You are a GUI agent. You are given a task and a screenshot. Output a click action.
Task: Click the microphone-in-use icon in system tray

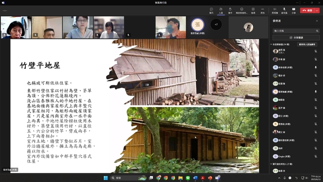pyautogui.click(x=285, y=178)
